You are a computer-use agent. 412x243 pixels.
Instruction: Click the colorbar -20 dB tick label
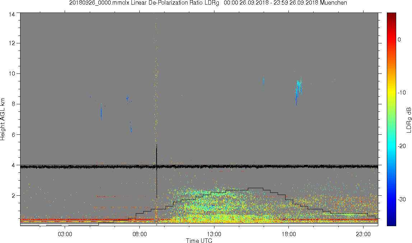click(x=402, y=146)
